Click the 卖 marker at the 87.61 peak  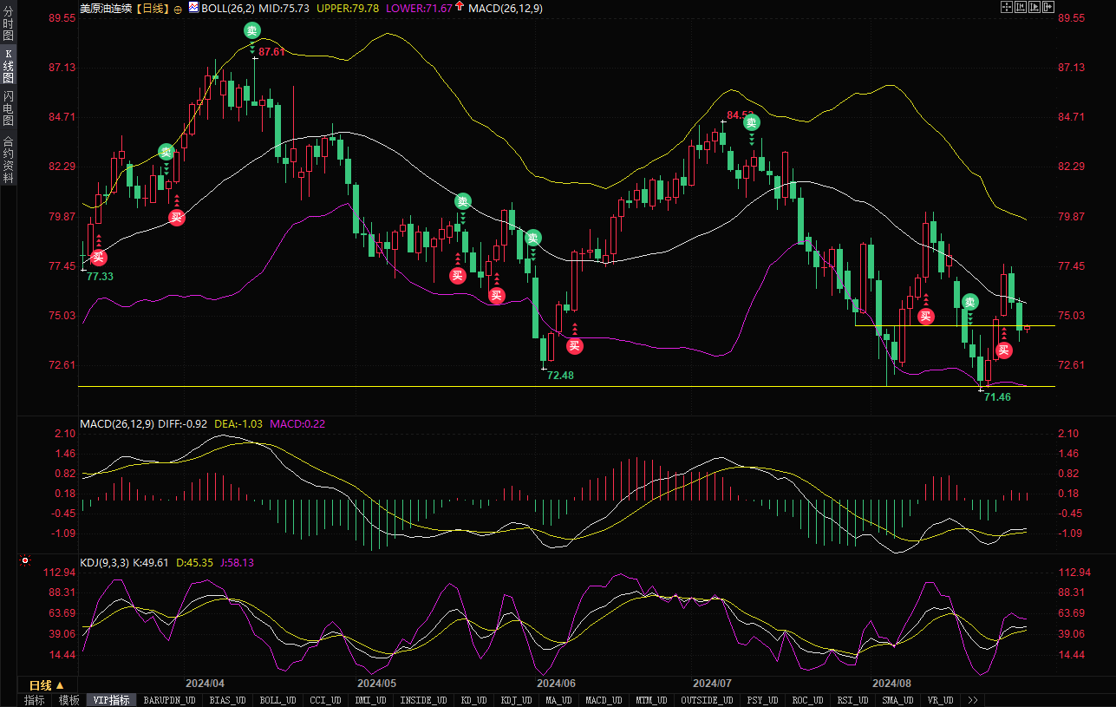coord(251,30)
